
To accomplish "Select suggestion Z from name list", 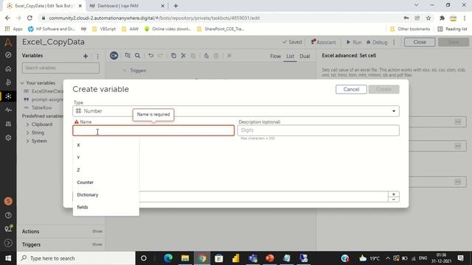I will tap(106, 170).
